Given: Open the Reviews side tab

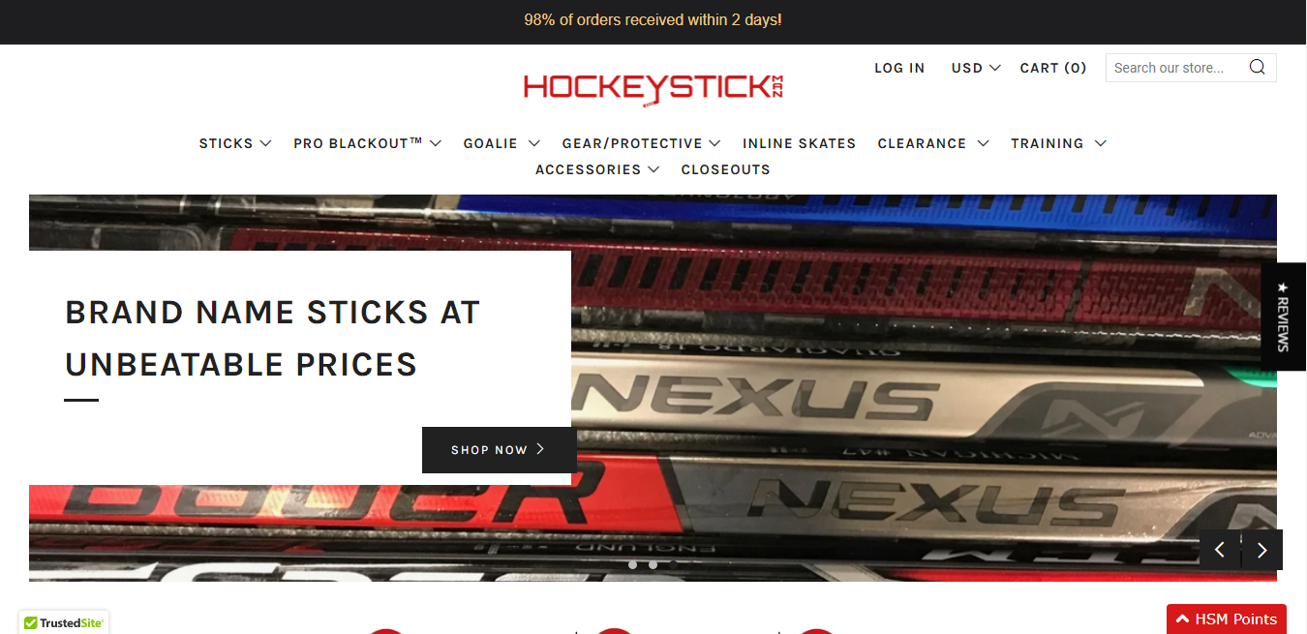Looking at the screenshot, I should tap(1284, 317).
